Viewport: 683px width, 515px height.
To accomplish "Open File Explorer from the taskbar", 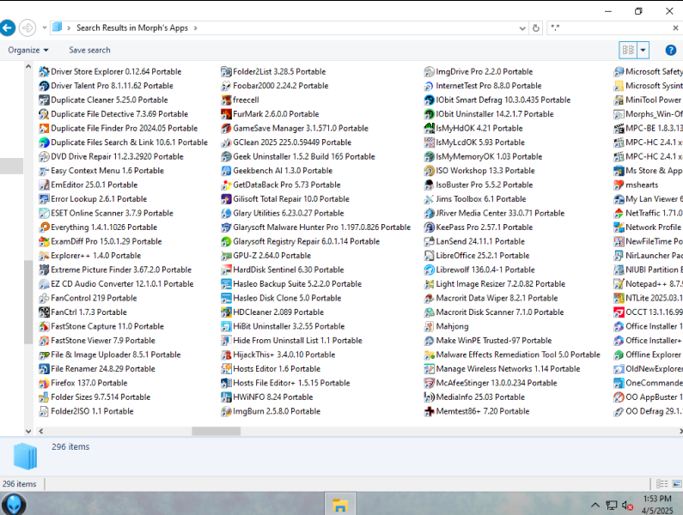I will tap(339, 505).
